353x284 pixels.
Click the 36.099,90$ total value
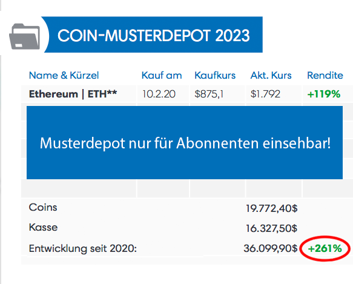click(271, 248)
